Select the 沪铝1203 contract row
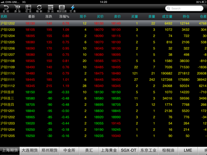Viewport: 207px width, 155px height. [x=103, y=30]
